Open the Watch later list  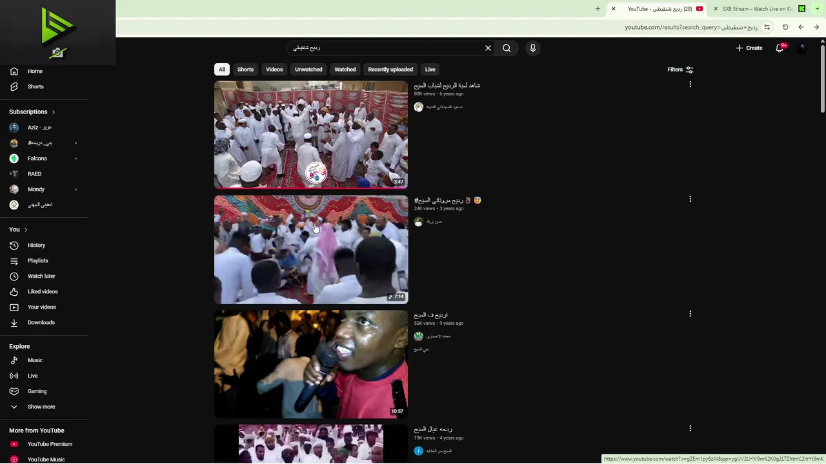41,276
